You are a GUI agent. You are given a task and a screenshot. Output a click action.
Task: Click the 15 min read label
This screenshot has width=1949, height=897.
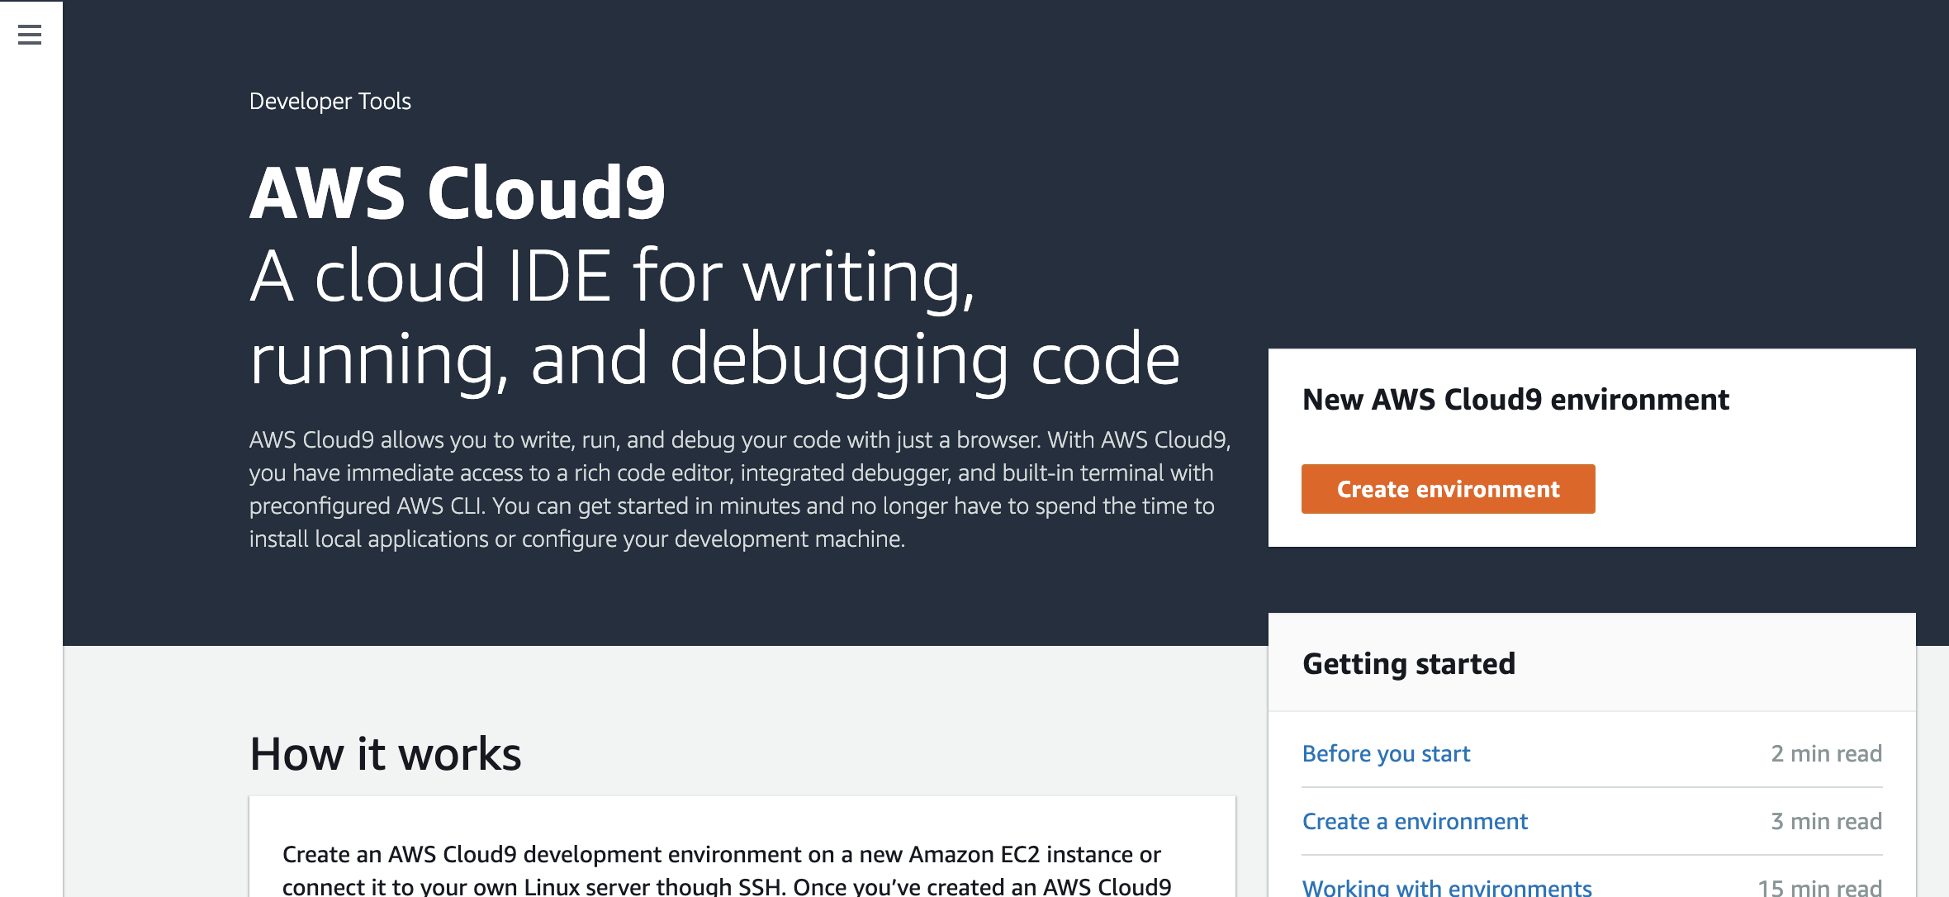click(x=1819, y=887)
